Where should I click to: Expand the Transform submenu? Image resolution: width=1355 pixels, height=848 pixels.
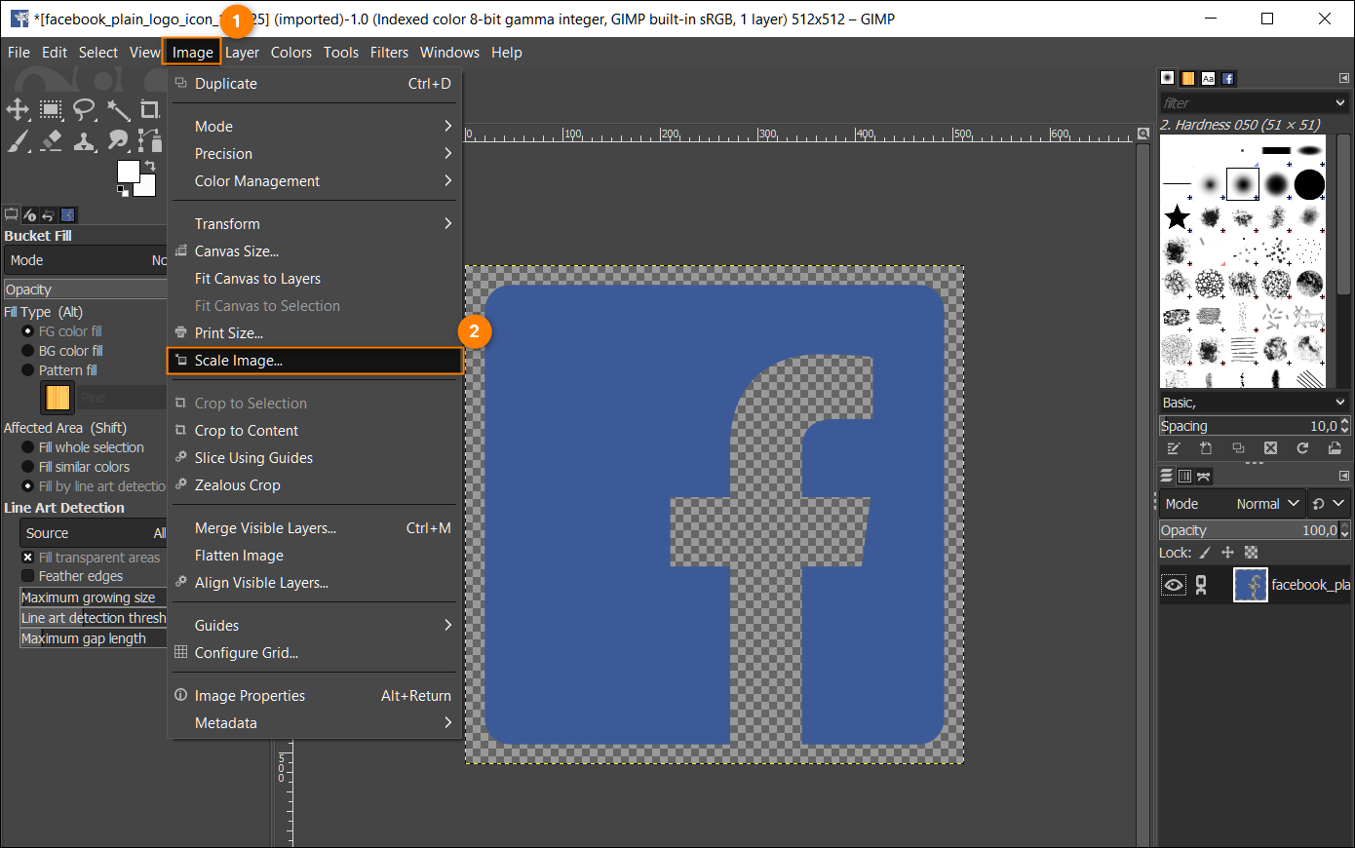[x=314, y=224]
